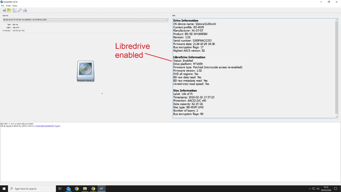Click the Type value under Source
The height and width of the screenshot is (192, 341).
click(x=15, y=25)
